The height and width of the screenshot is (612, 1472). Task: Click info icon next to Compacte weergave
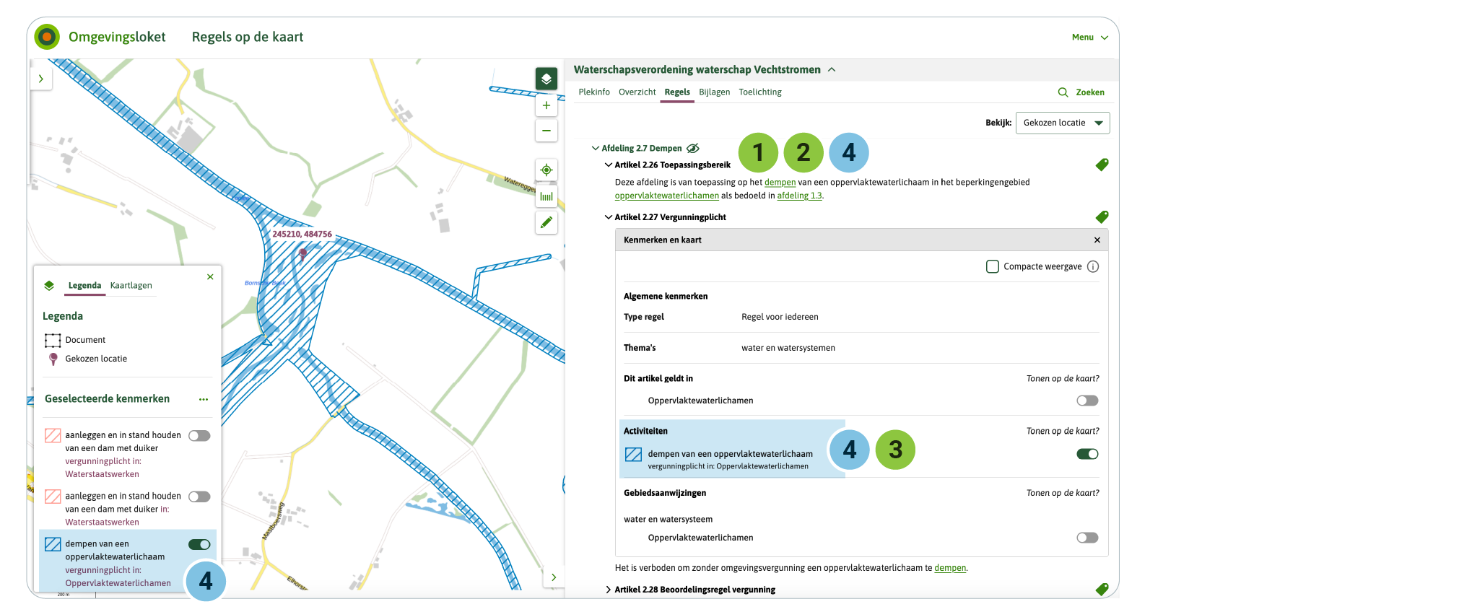click(1093, 267)
